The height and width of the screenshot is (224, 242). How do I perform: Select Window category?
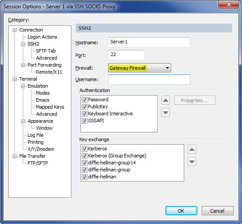44,128
